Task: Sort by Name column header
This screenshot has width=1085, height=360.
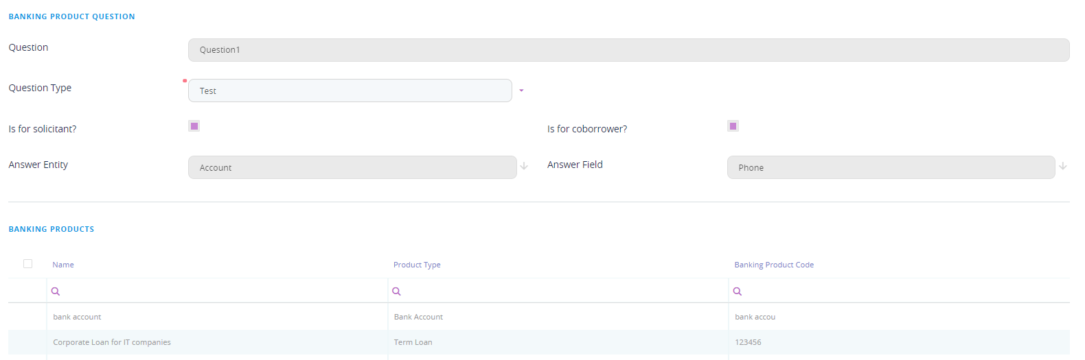Action: click(x=63, y=265)
